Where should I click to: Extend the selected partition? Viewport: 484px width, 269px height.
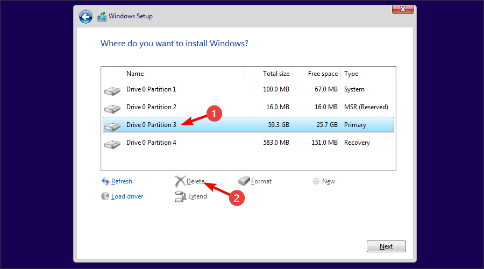tap(197, 196)
